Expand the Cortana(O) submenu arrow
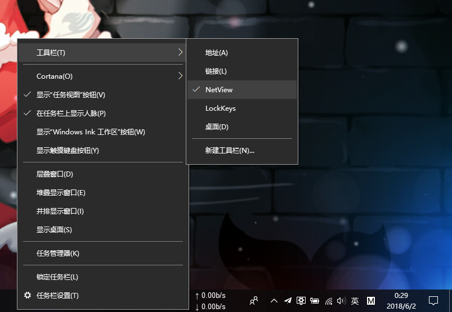 (x=181, y=76)
